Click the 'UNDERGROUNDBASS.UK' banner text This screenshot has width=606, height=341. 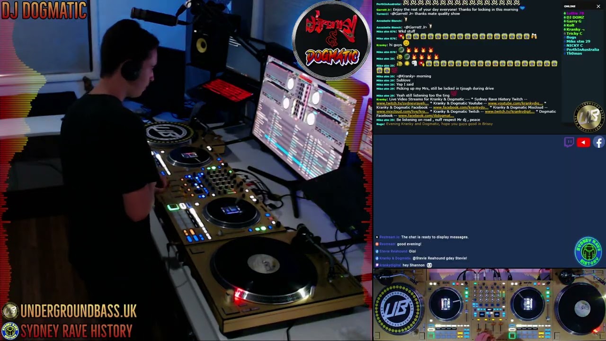(x=78, y=311)
